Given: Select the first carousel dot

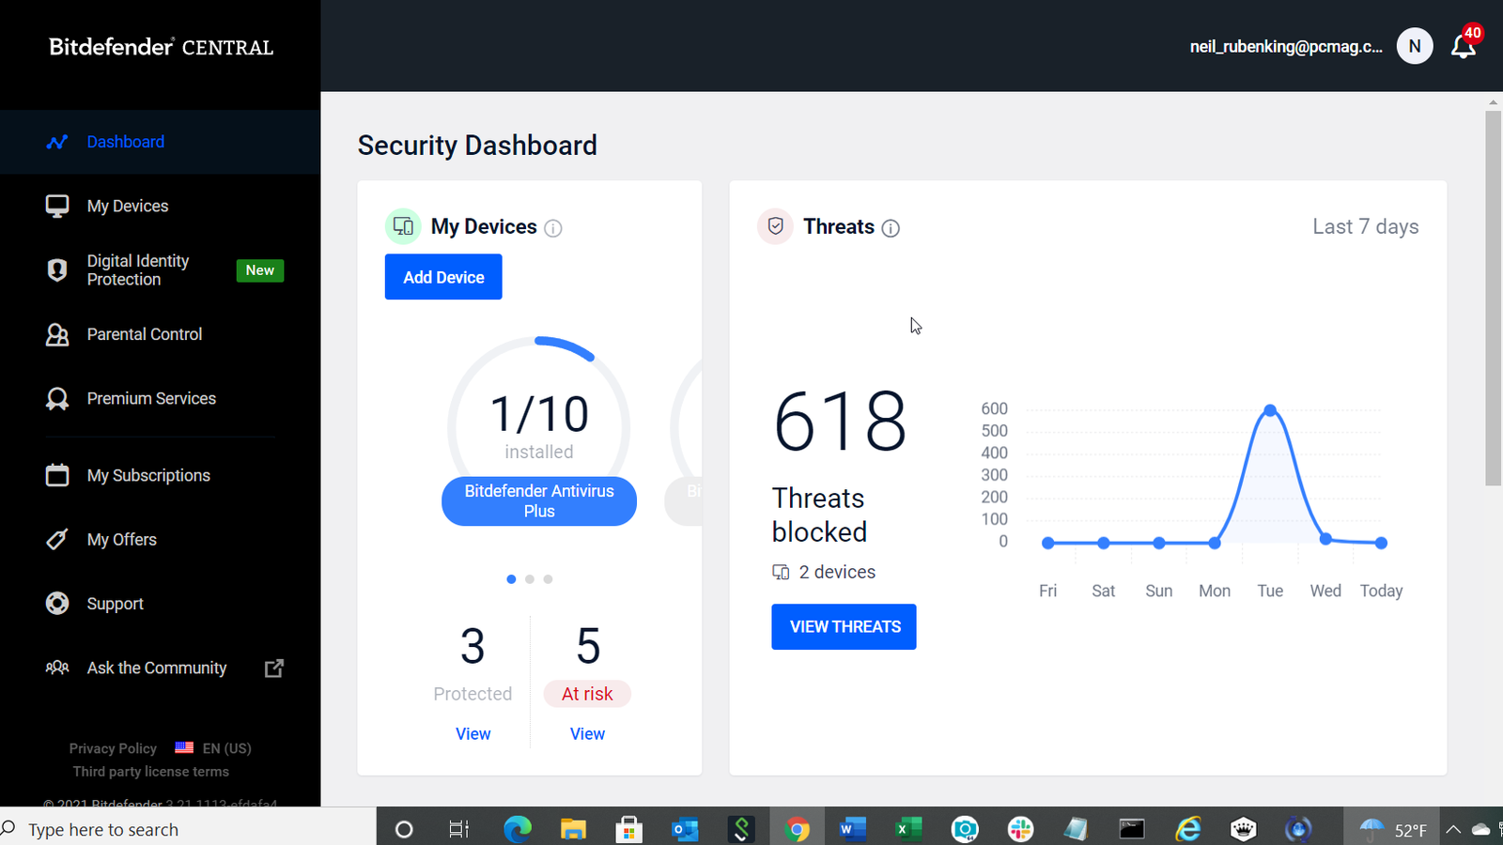Looking at the screenshot, I should click(x=511, y=579).
